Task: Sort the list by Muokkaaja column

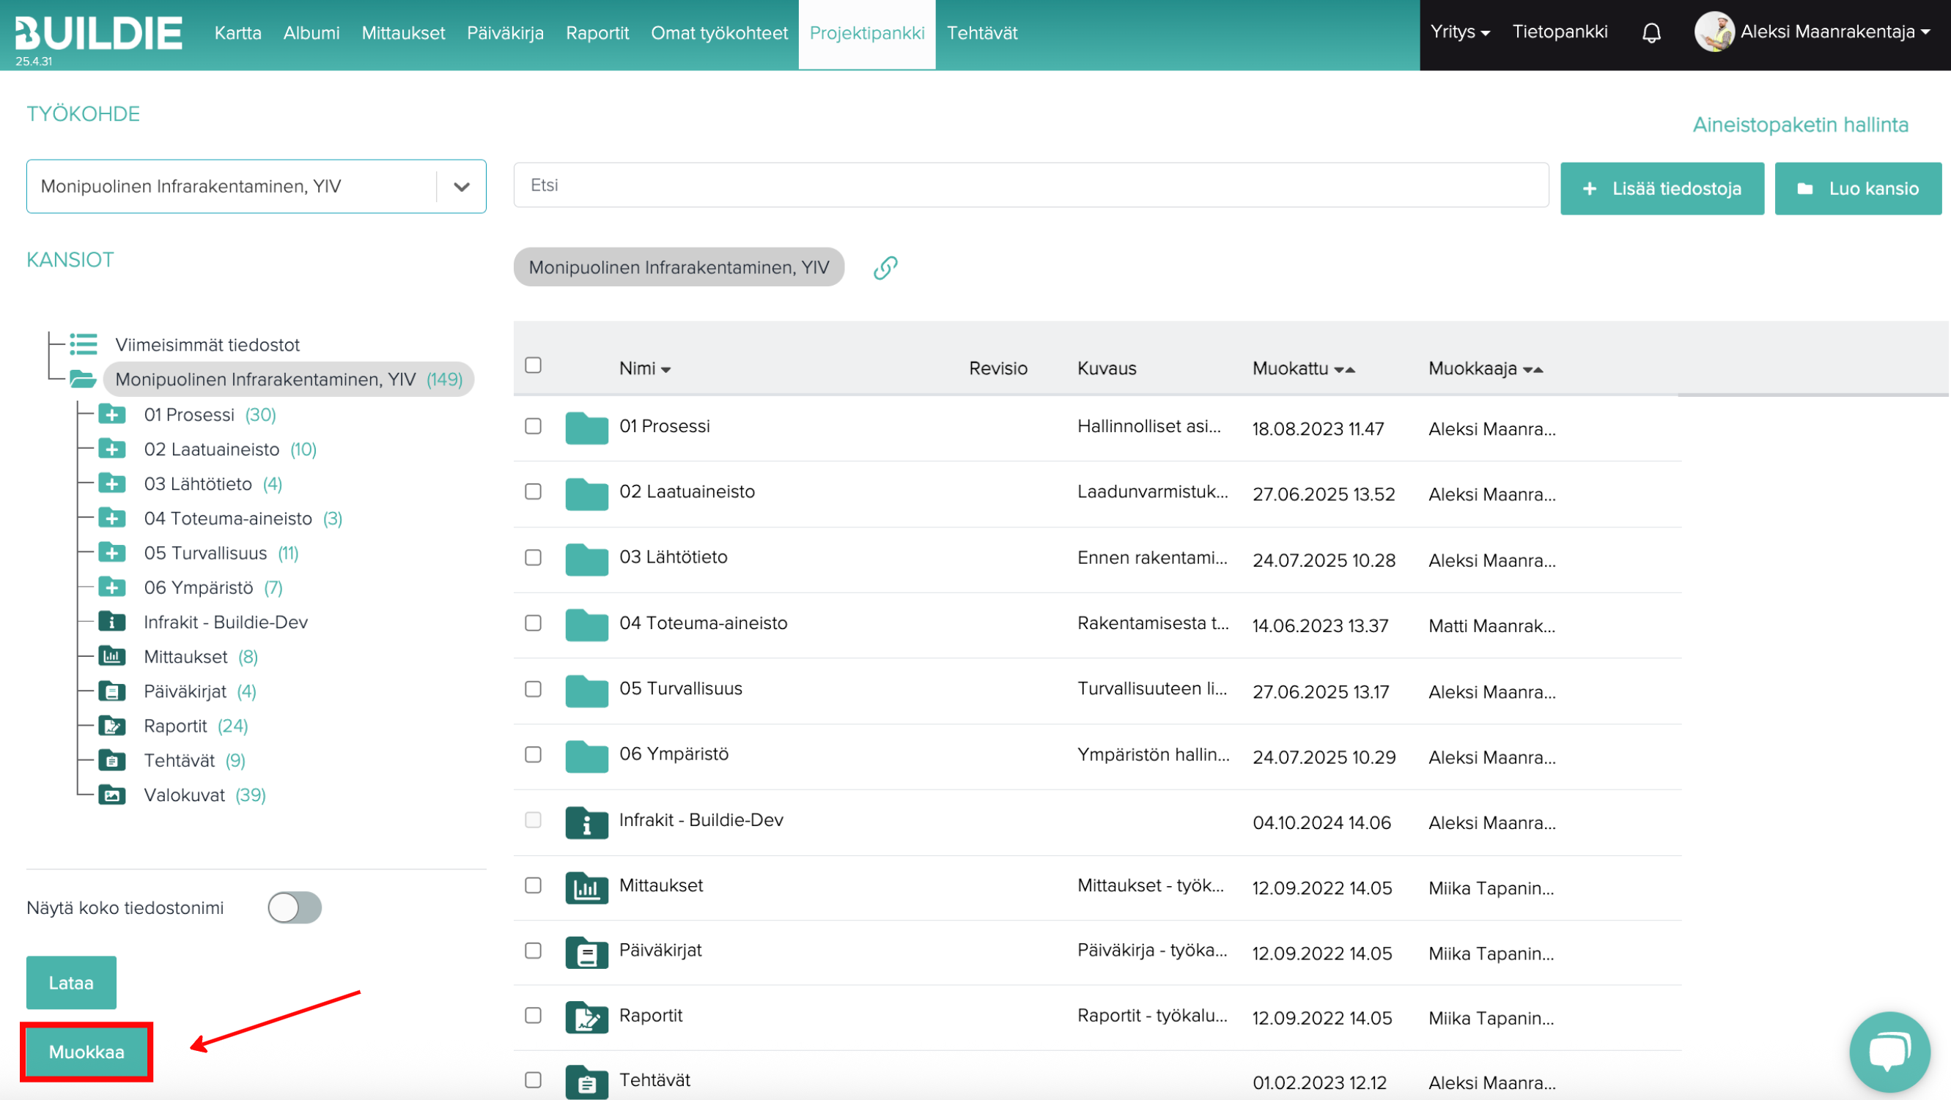Action: click(1485, 368)
